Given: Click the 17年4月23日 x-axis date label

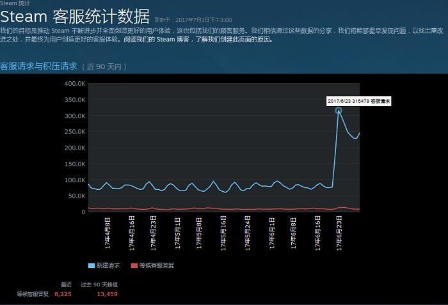Looking at the screenshot, I should [x=153, y=233].
